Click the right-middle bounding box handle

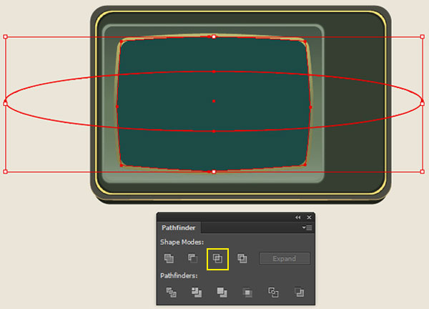423,104
